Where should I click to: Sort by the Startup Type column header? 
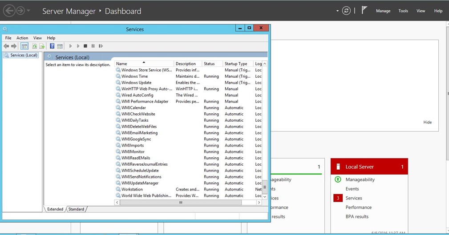point(238,64)
